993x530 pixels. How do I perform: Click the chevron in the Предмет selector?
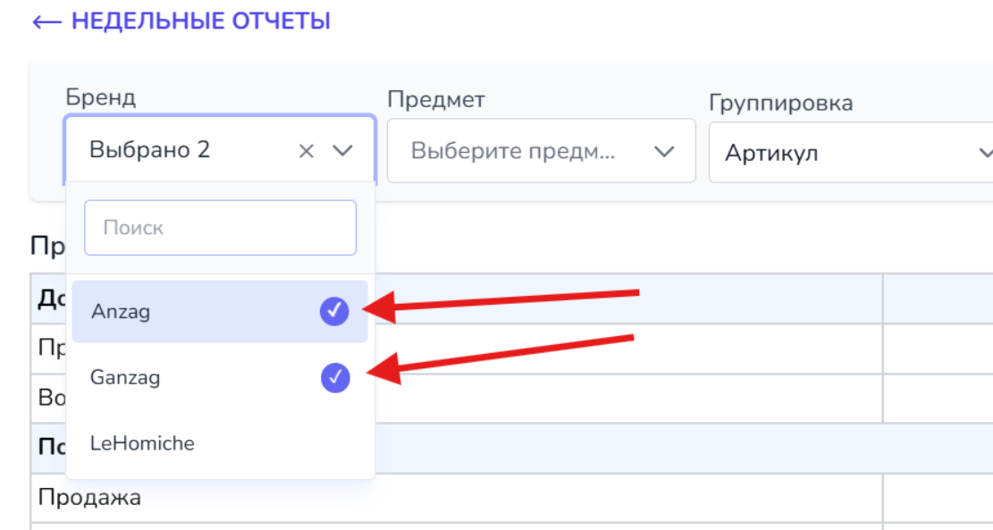pyautogui.click(x=663, y=151)
